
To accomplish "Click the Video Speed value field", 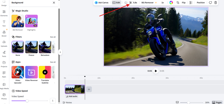I will point(53,101).
